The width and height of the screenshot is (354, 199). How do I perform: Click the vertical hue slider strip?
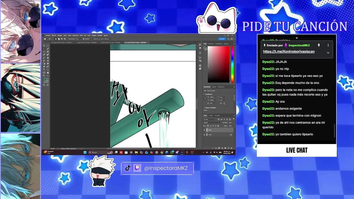coord(232,64)
